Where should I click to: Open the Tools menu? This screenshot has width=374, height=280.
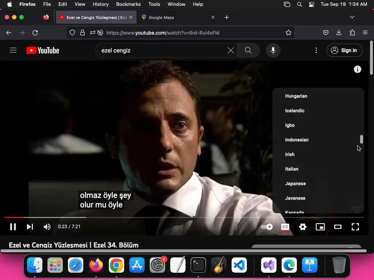(x=154, y=4)
